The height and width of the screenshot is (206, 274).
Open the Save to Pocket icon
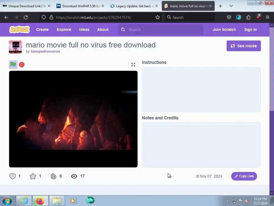229,17
